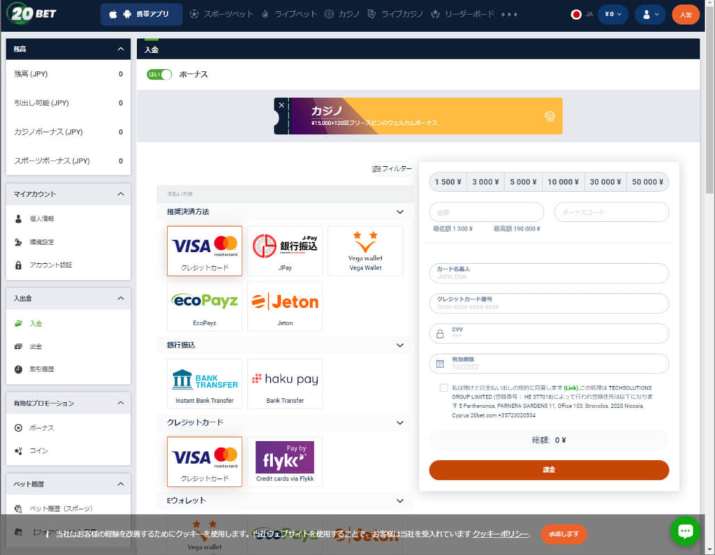Click the orange submit deposit button

[x=549, y=470]
